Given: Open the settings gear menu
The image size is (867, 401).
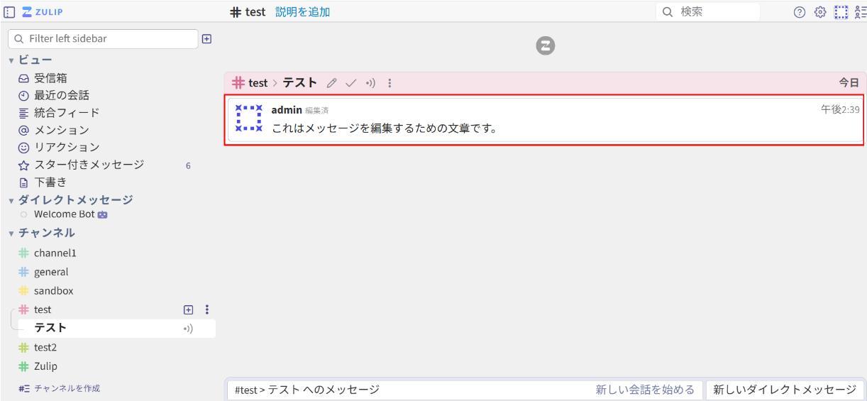Looking at the screenshot, I should (x=820, y=12).
